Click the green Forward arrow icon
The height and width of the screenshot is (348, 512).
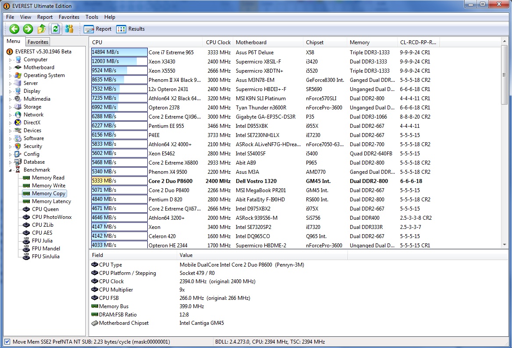coord(28,29)
